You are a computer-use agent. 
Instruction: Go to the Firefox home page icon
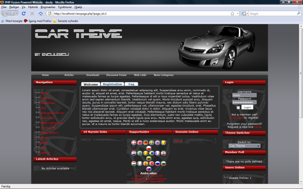coord(40,14)
